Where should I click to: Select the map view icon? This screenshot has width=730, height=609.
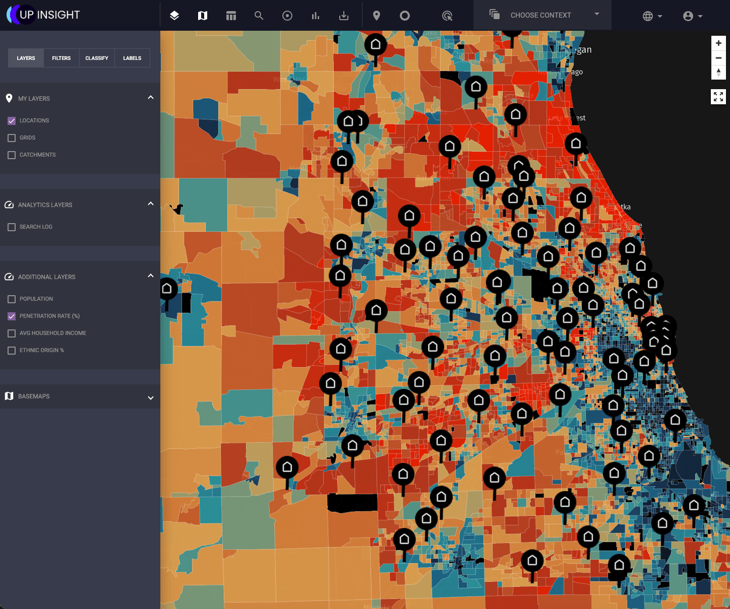click(203, 16)
